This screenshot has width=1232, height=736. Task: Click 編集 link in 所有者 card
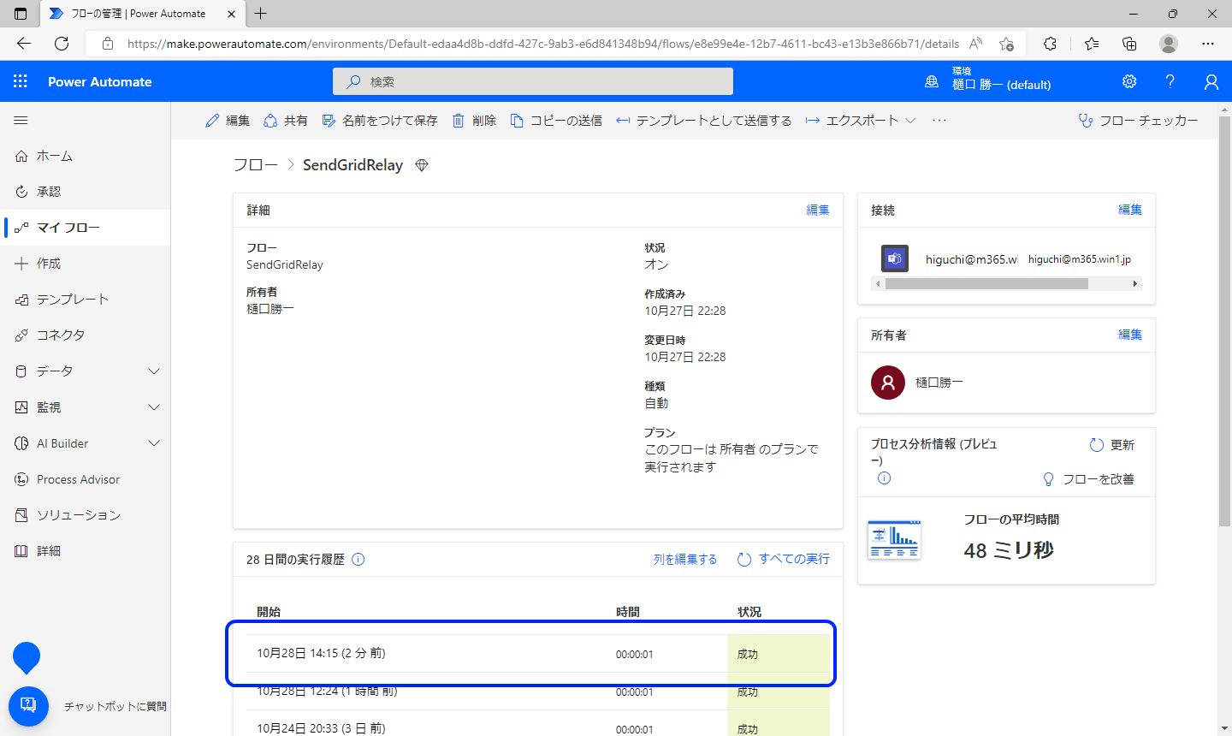pos(1130,335)
